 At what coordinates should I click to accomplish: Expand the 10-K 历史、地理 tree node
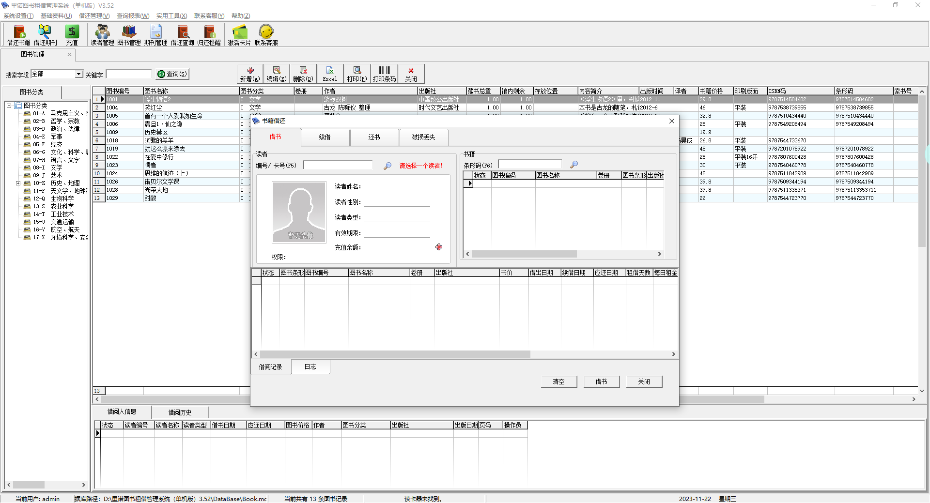(18, 183)
